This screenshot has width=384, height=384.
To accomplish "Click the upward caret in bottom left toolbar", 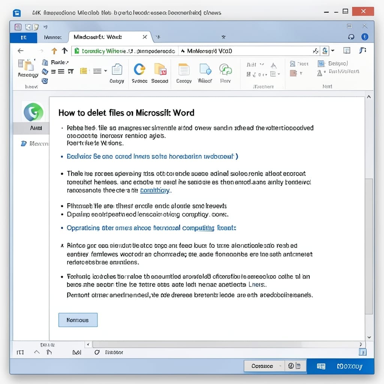I will (x=37, y=352).
